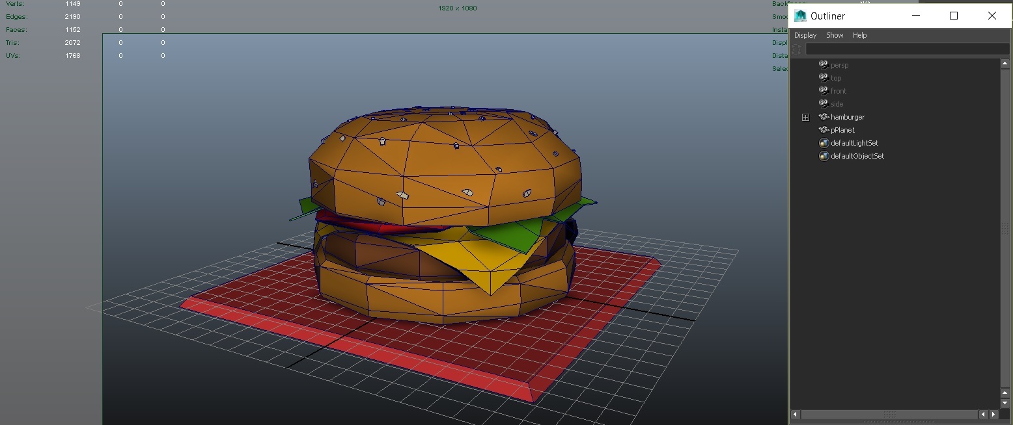Click the Outliner horizontal scrollbar thumb
The width and height of the screenshot is (1013, 425).
point(889,414)
